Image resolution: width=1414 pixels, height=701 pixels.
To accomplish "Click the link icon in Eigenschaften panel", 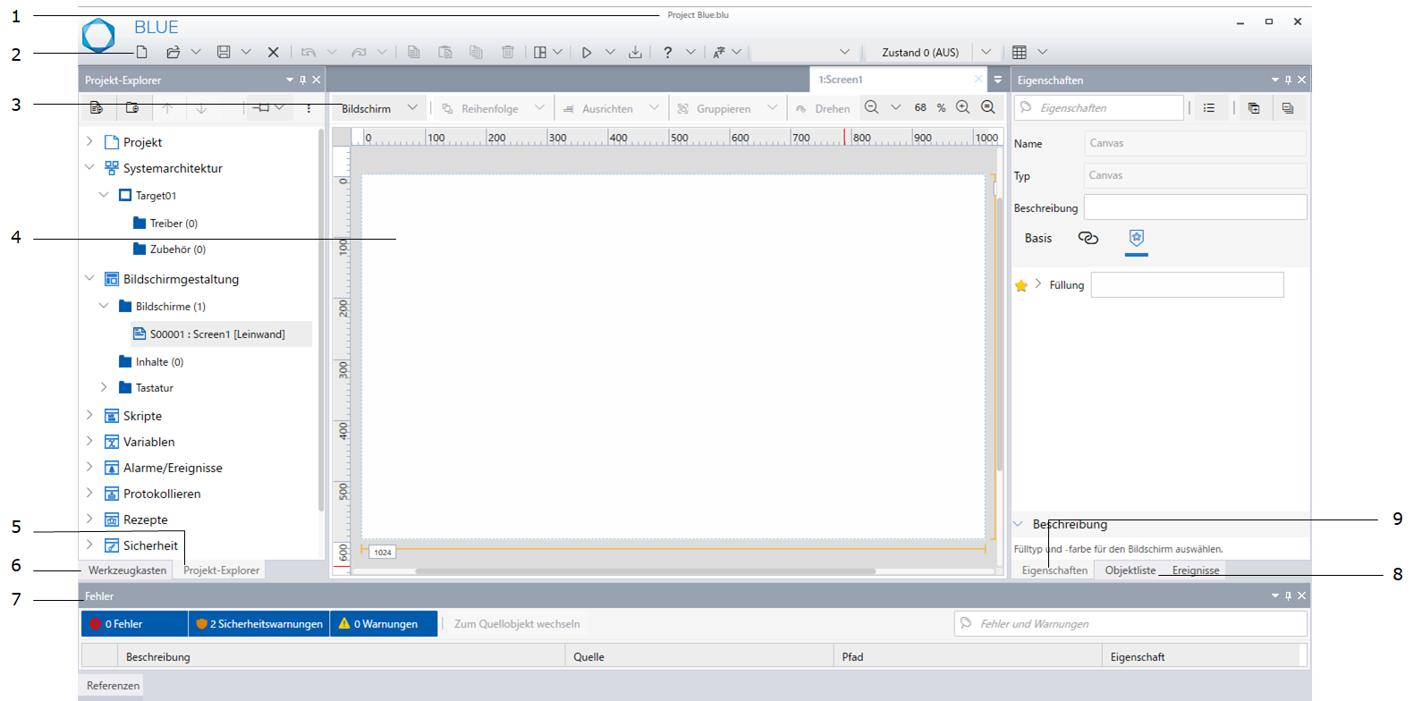I will [1088, 238].
